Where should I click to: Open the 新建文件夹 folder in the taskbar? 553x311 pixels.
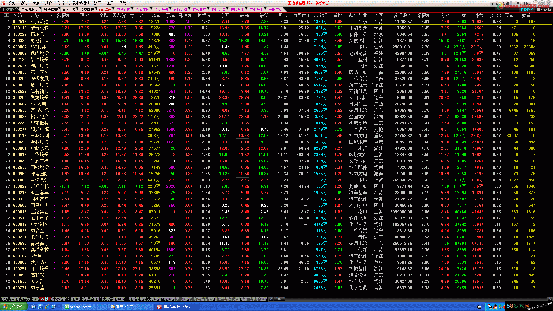pyautogui.click(x=130, y=307)
